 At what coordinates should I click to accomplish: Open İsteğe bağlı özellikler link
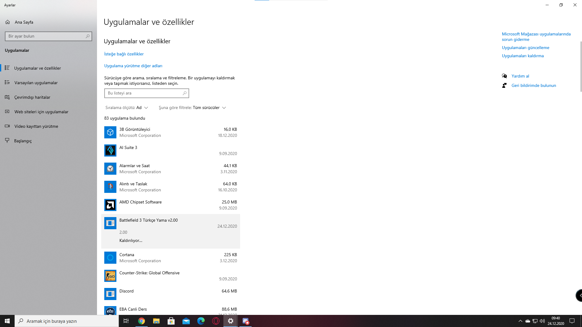coord(124,54)
